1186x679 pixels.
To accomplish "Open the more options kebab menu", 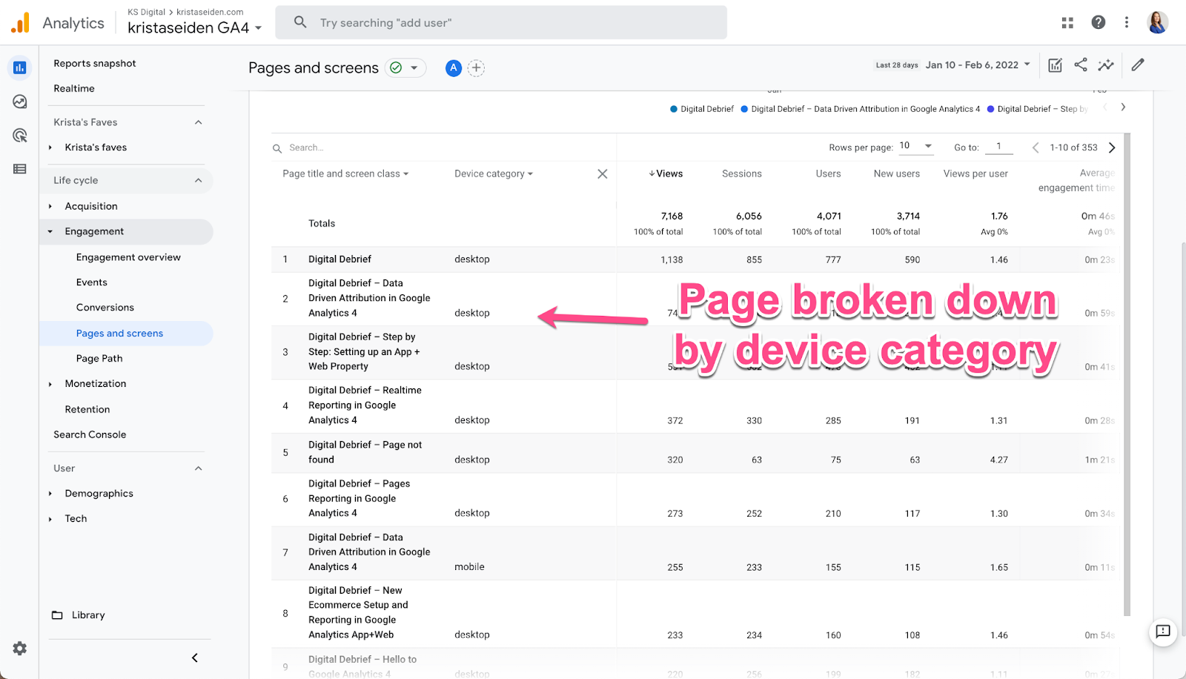I will click(1127, 23).
